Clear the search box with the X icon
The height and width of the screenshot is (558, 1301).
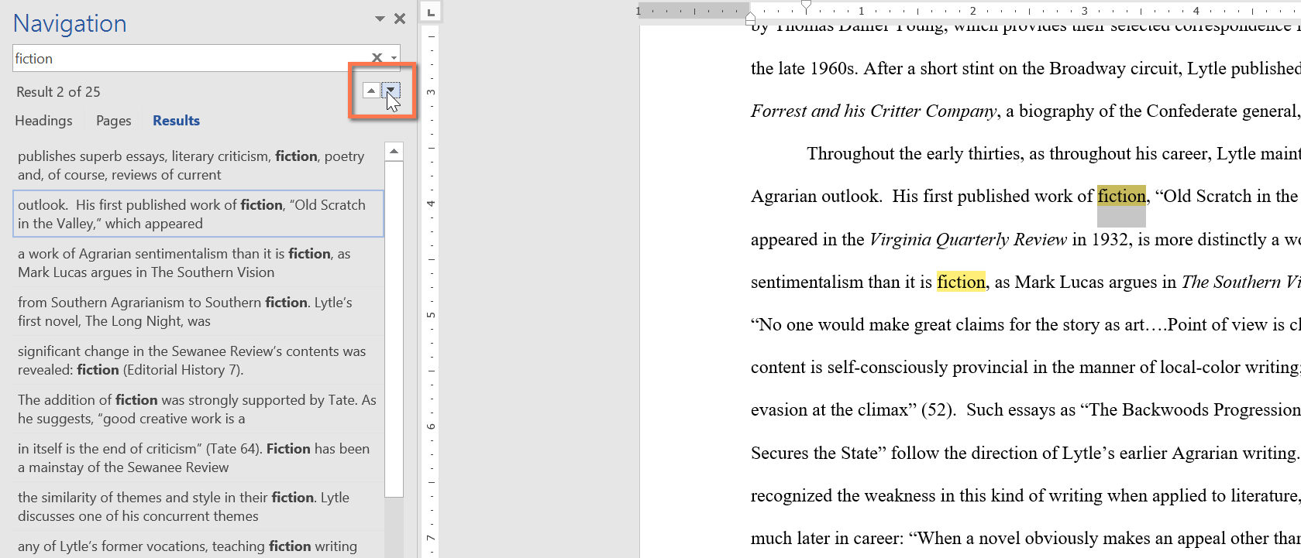[377, 58]
